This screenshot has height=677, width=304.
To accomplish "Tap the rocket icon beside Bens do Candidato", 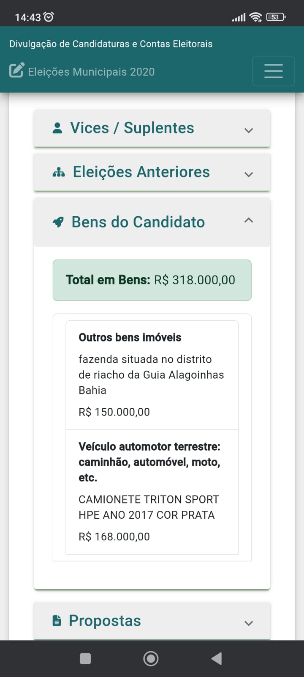I will coord(58,222).
